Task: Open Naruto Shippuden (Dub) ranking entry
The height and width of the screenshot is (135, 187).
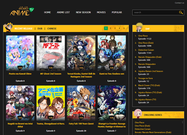Action: pyautogui.click(x=150, y=57)
